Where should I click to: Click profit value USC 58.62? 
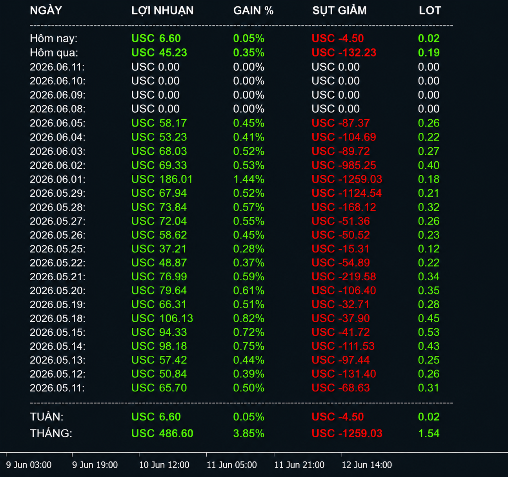coord(159,235)
